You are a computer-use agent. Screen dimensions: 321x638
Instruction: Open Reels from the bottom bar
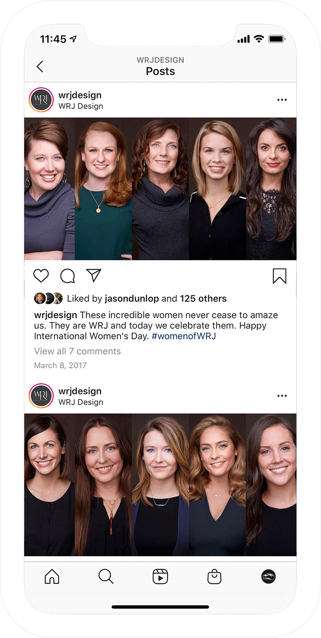coord(160,577)
